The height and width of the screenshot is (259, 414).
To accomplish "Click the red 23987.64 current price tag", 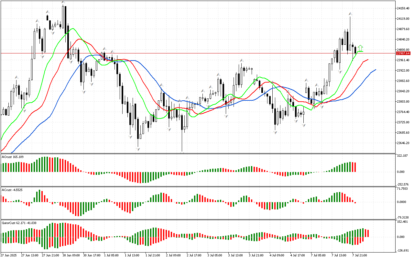I will 403,53.
